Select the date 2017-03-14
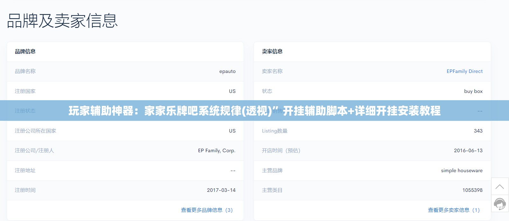The height and width of the screenshot is (221, 509). (221, 190)
